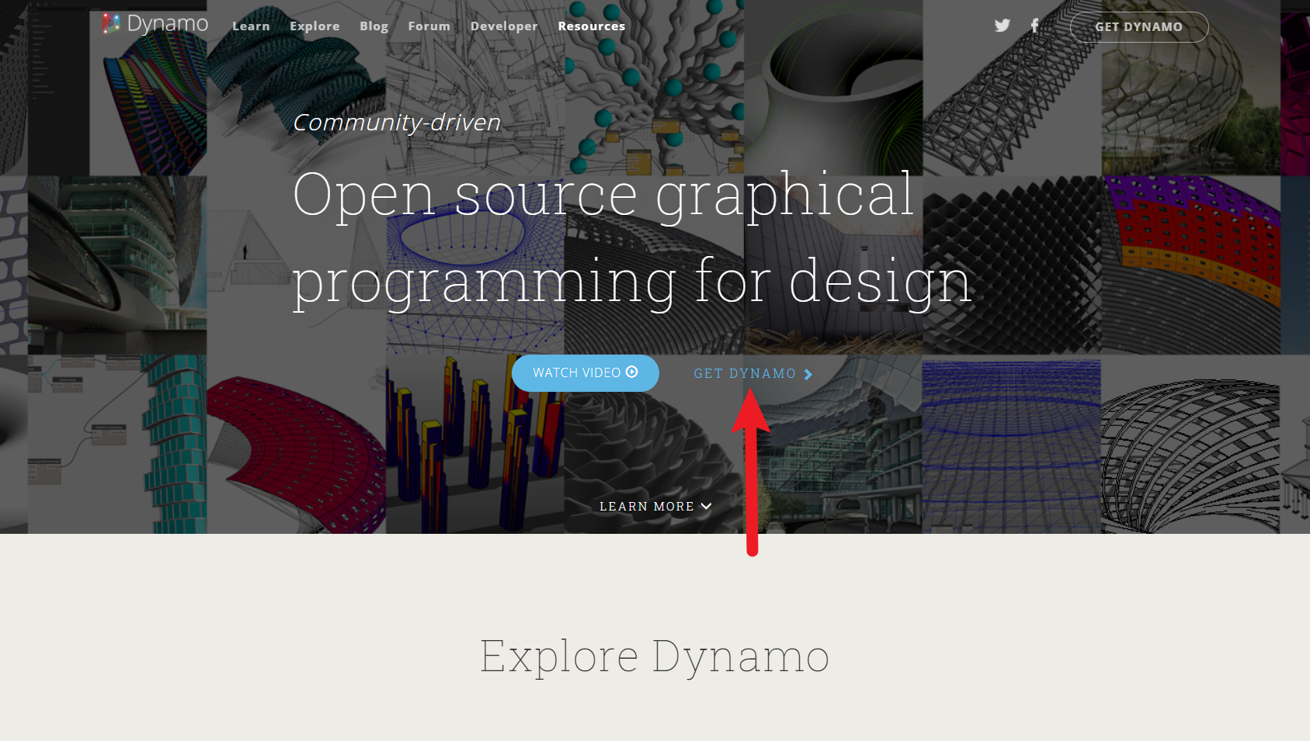Click the Community-driven tagline

397,123
